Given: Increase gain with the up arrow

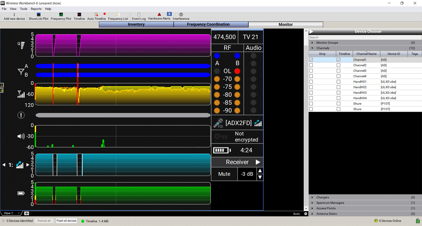Looking at the screenshot, I should click(x=260, y=170).
